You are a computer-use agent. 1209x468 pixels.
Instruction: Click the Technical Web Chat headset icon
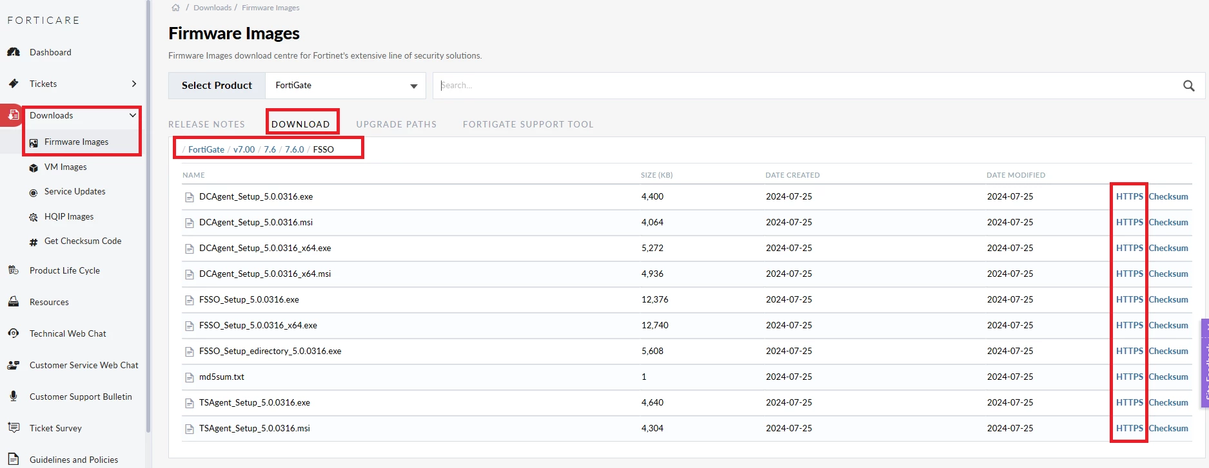pos(14,333)
